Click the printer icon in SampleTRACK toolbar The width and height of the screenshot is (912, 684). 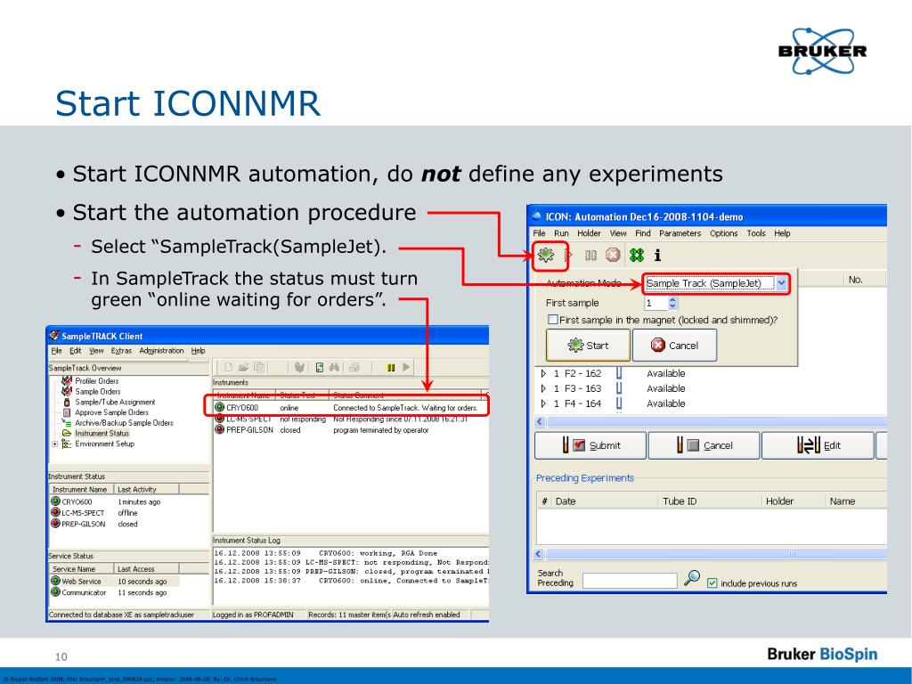click(x=354, y=367)
